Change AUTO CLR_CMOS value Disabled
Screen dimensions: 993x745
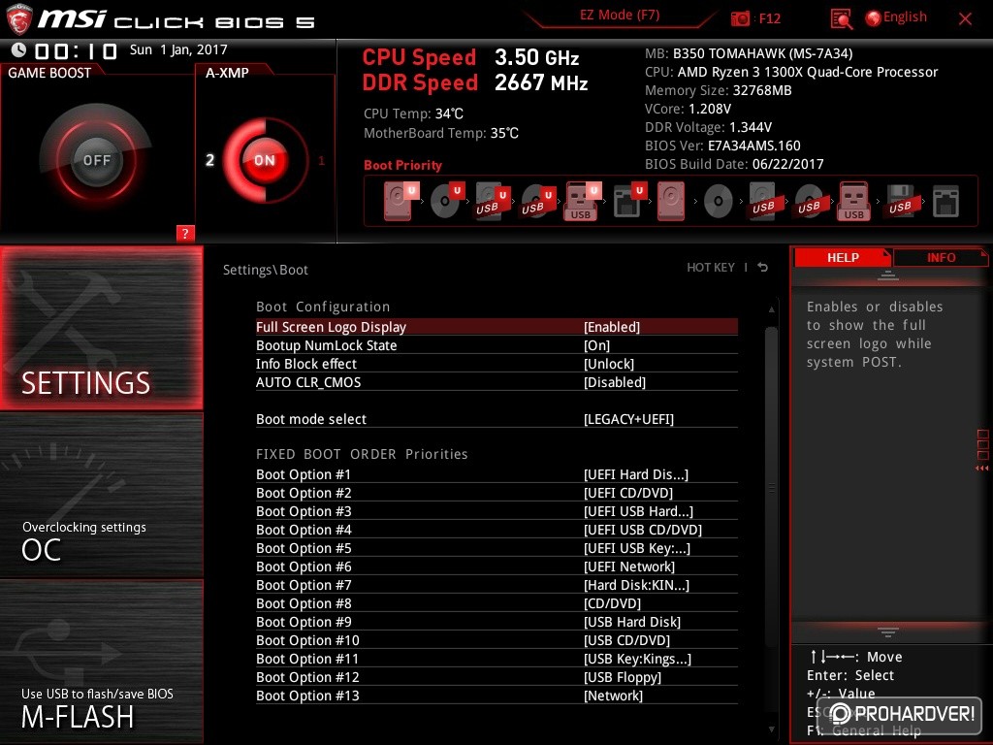pyautogui.click(x=614, y=382)
